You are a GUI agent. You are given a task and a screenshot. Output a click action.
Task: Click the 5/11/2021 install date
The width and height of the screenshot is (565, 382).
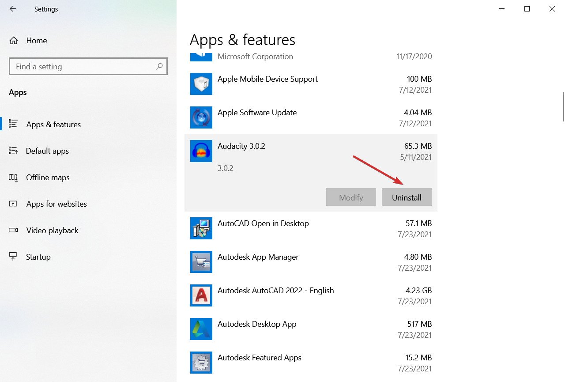coord(416,157)
